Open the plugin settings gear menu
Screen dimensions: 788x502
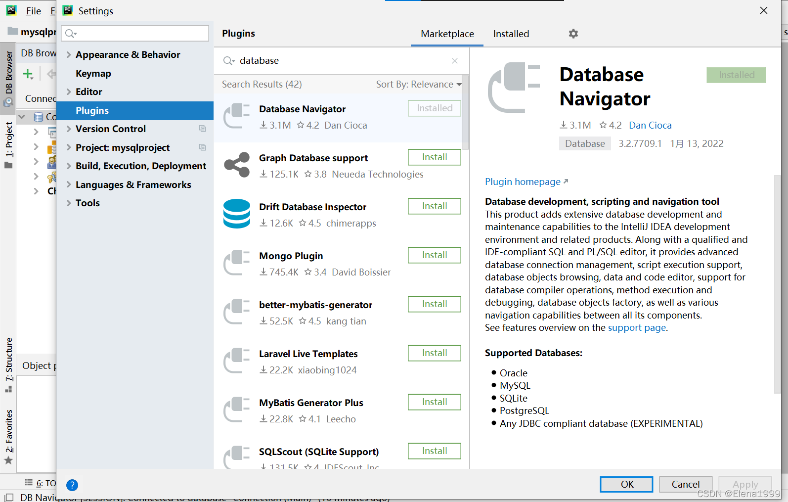coord(573,34)
